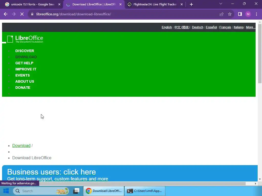Click the address bar URL
This screenshot has width=262, height=196.
(x=74, y=14)
